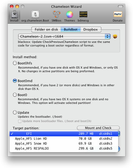Pick Apple_HFS RESPALDO disk0s5 partition
Image resolution: width=133 pixels, height=168 pixels.
click(x=64, y=149)
